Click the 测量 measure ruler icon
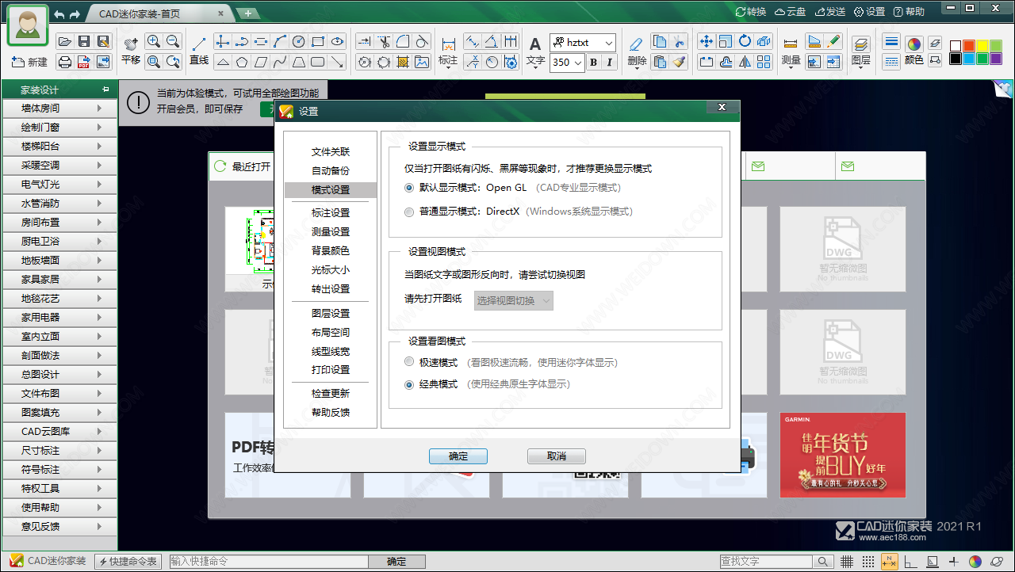 [x=791, y=44]
